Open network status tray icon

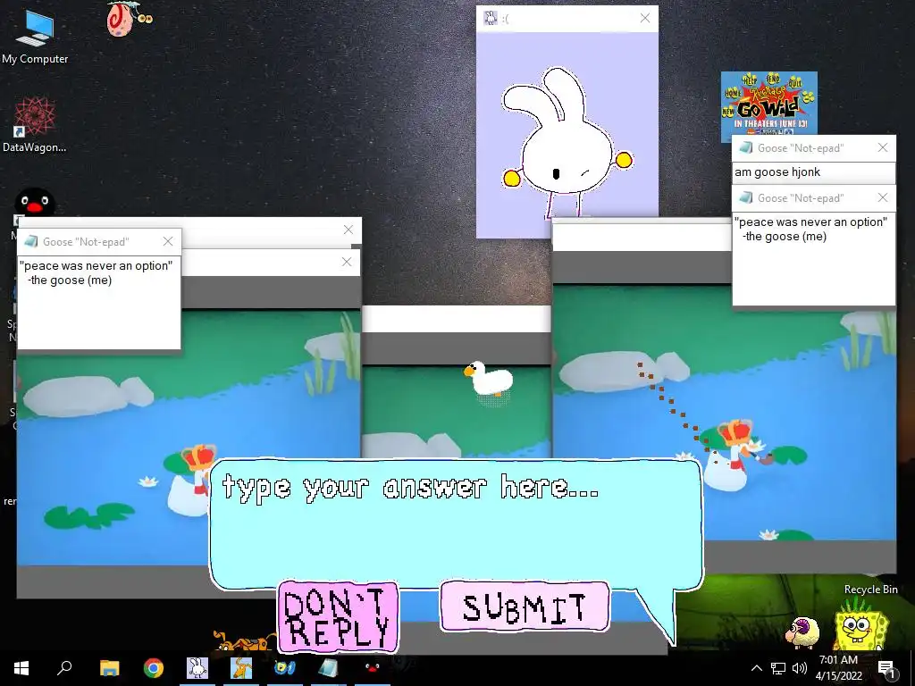(778, 668)
